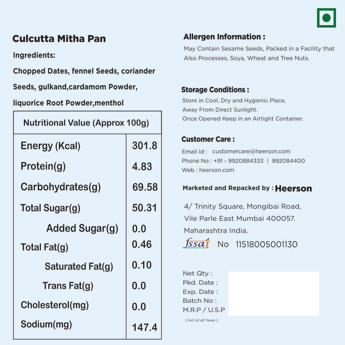Viewport: 345px width, 345px height.
Task: Click the Customer Care heading
Action: coord(208,139)
